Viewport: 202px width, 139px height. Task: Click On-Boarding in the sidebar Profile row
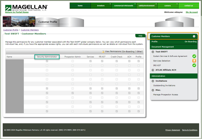pyautogui.click(x=191, y=42)
